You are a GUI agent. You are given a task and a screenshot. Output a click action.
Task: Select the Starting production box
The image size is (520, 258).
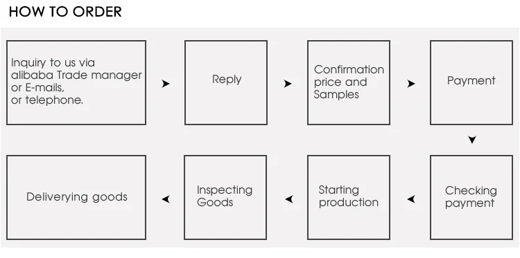pos(349,197)
